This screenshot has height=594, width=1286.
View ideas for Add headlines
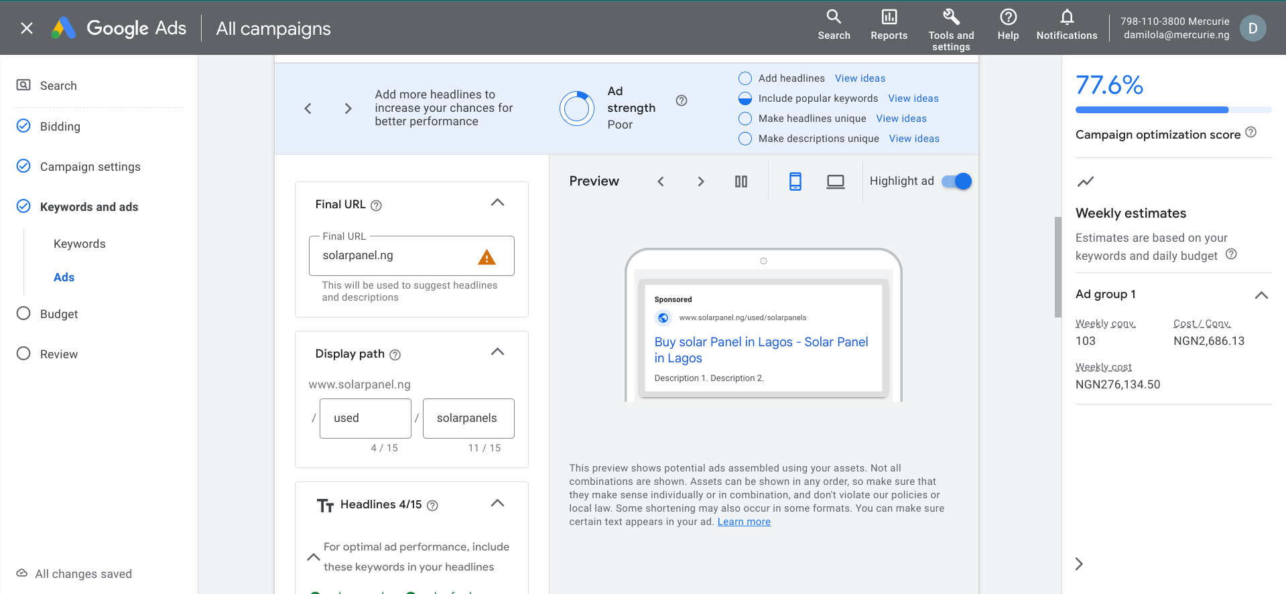point(860,78)
